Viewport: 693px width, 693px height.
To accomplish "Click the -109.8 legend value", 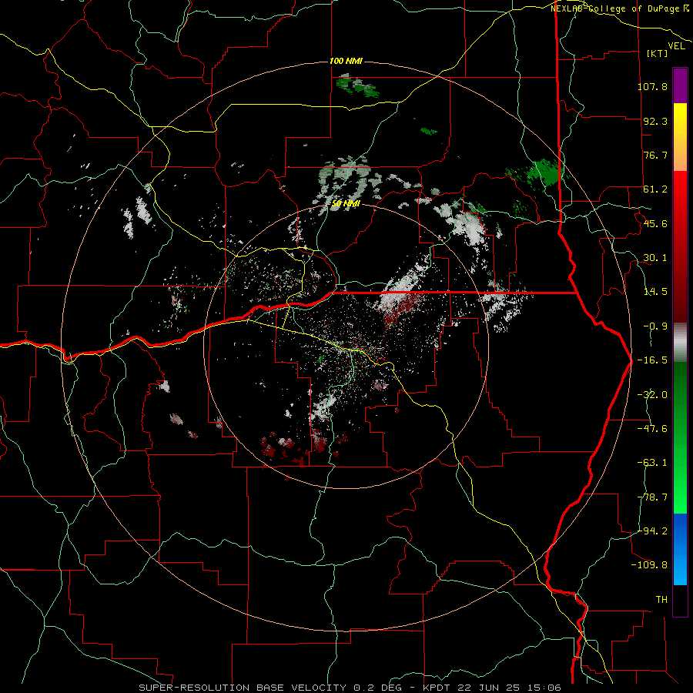I will tap(650, 565).
